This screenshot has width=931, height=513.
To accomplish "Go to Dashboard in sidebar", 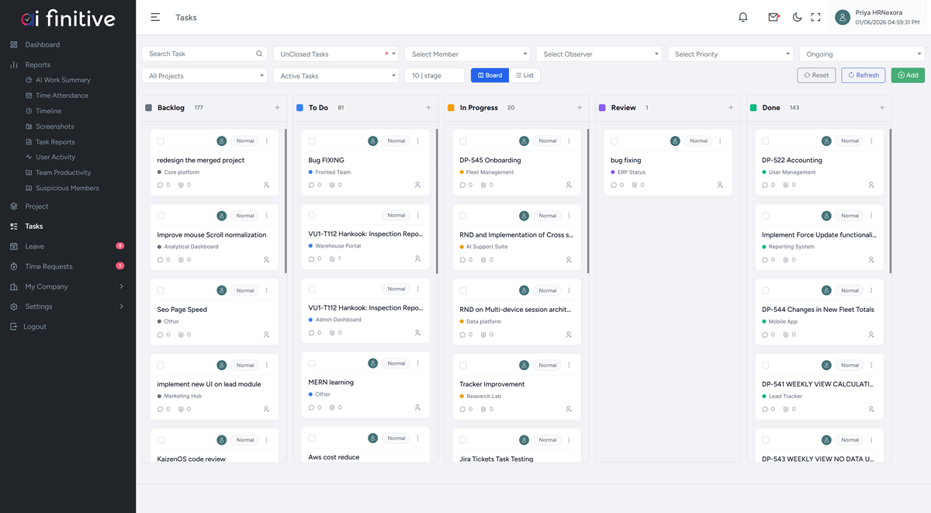I will tap(42, 45).
